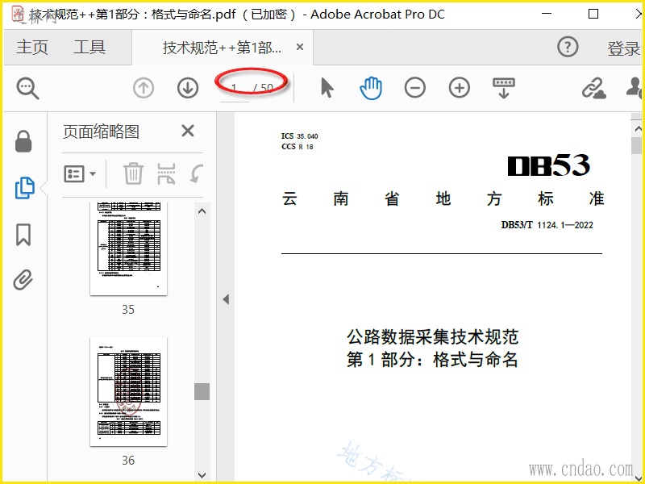Open the scrolling page display options
The width and height of the screenshot is (645, 484).
503,88
